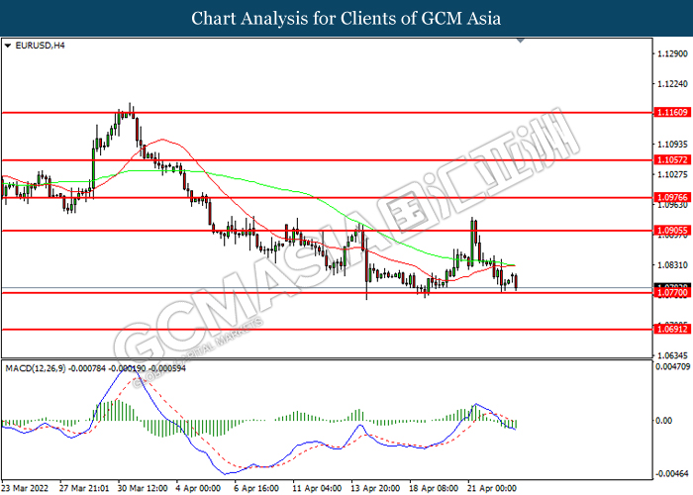This screenshot has height=495, width=693.
Task: Click the -0.00464 MACD scale value
Action: [x=672, y=474]
